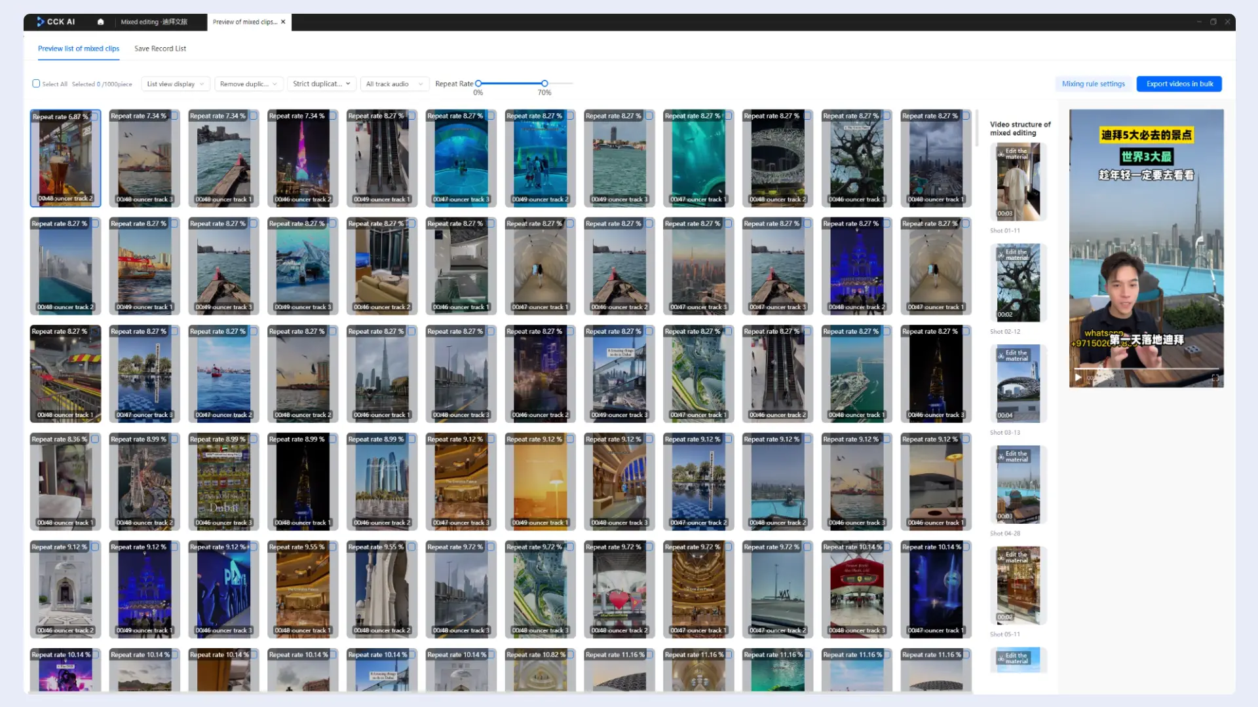
Task: Check the pink-lit tower night clip's checkbox
Action: tap(333, 116)
